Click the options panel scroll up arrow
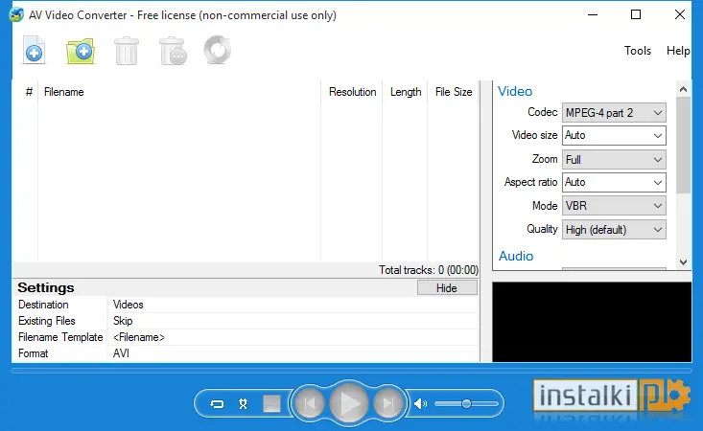 click(683, 89)
